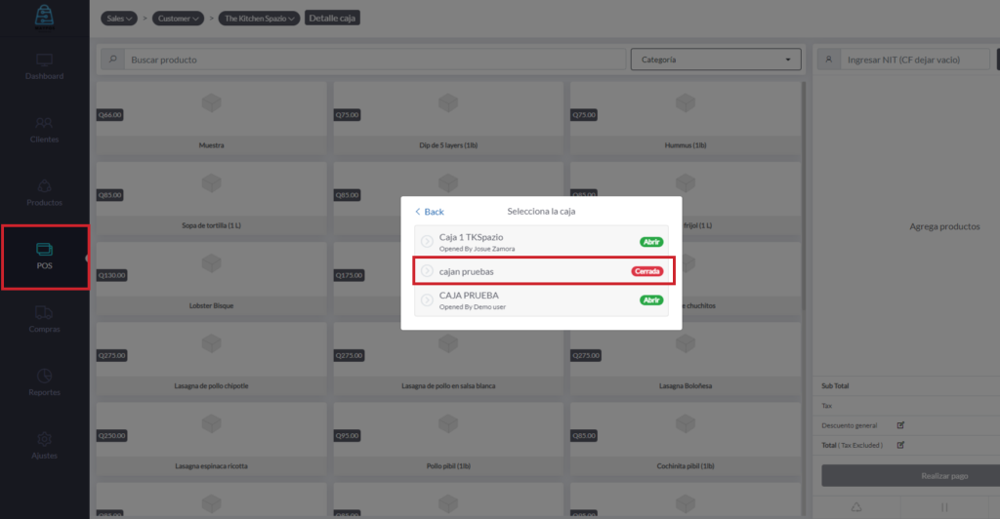Click the recycle icon below Realizar pago
This screenshot has width=1000, height=519.
pyautogui.click(x=856, y=507)
